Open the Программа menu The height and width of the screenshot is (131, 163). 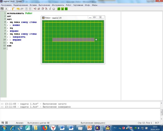[x=6, y=5]
